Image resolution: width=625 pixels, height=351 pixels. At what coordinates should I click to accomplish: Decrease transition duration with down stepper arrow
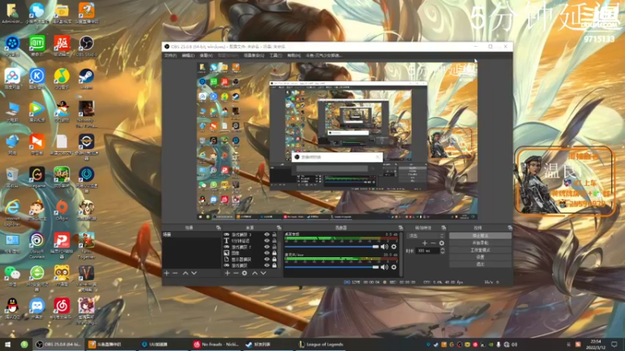coord(442,252)
